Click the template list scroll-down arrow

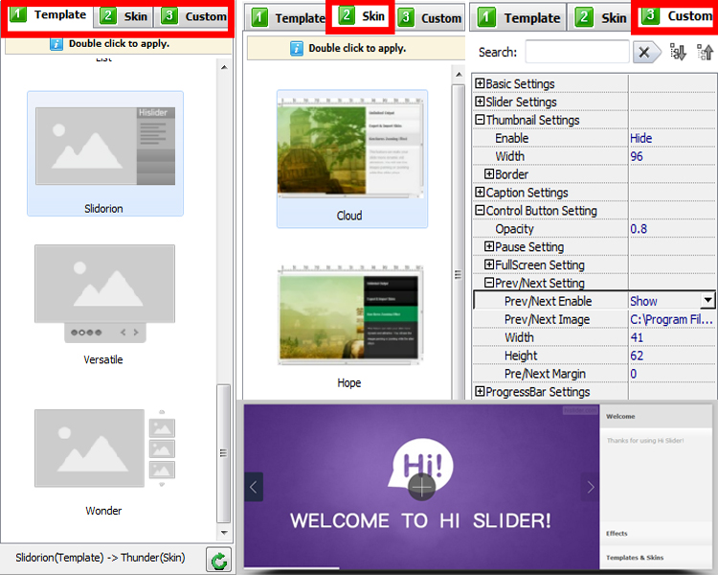[224, 533]
